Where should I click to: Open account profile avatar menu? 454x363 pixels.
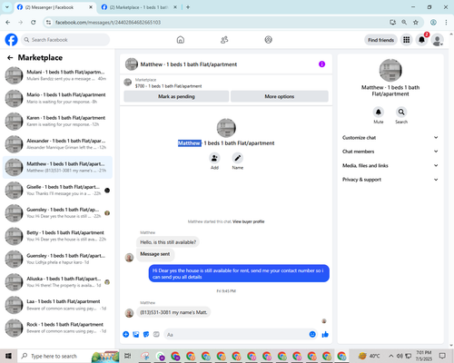[x=438, y=40]
